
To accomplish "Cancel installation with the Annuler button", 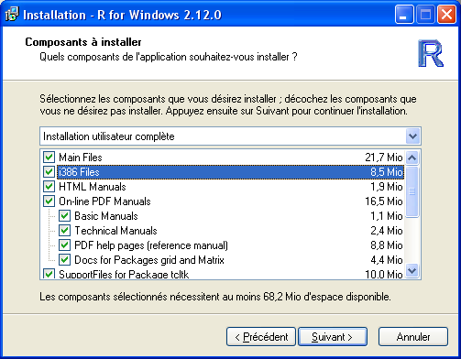I will coord(413,337).
